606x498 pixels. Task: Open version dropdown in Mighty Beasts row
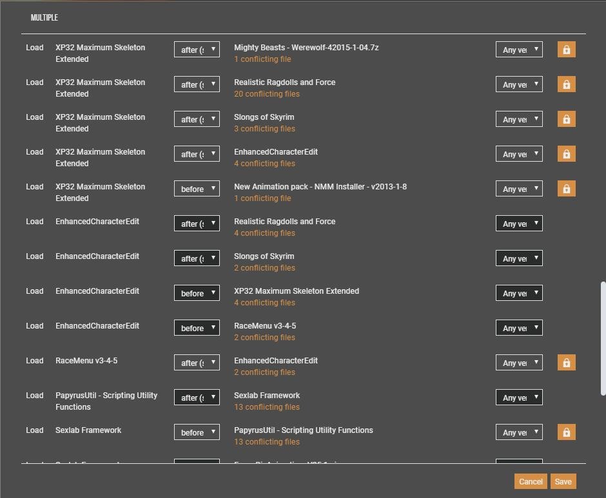pos(519,50)
